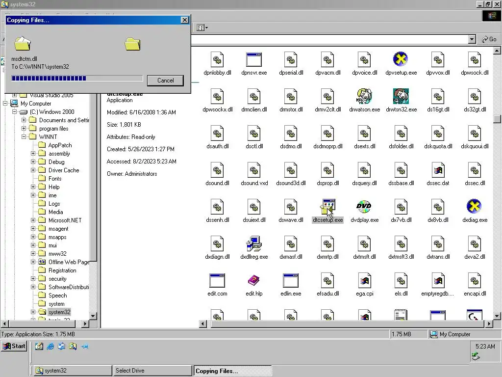
Task: Expand the system32 folder tree node
Action: click(33, 312)
